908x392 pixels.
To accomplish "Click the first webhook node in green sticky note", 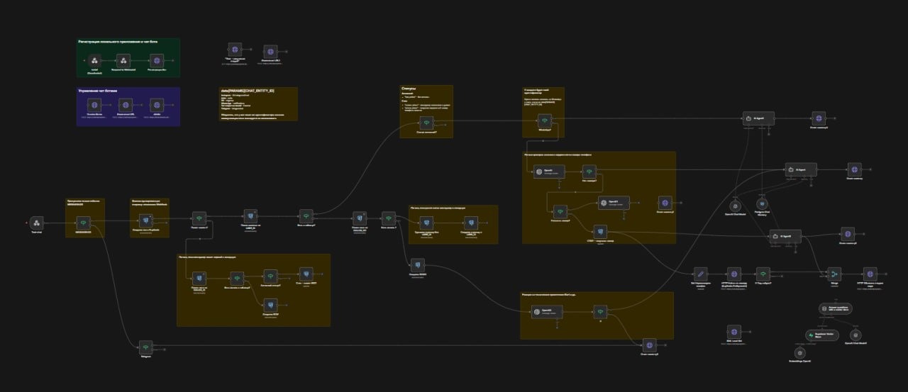I will pos(94,62).
